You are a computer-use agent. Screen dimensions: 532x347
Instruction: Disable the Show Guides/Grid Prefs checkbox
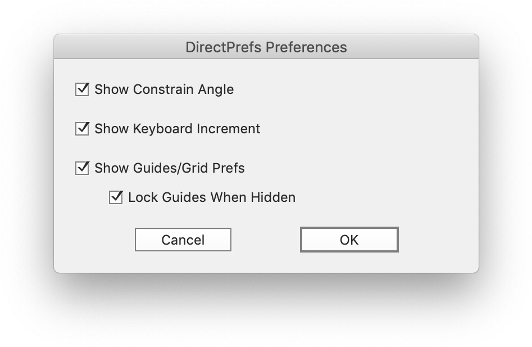pyautogui.click(x=82, y=168)
